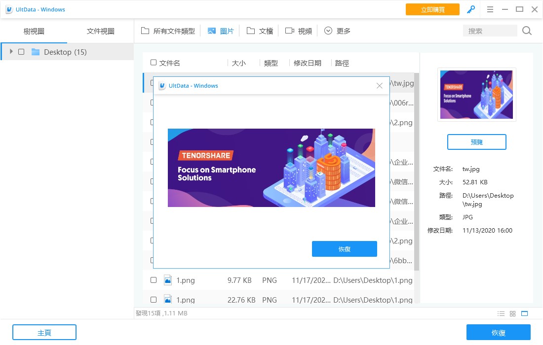Click the 22.76 KB size cell
This screenshot has height=345, width=543.
(x=241, y=300)
